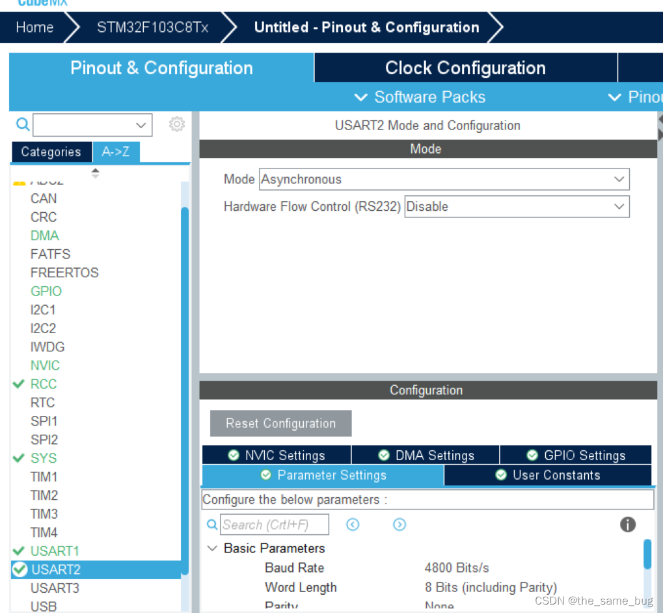Select DMA in the list
This screenshot has width=663, height=613.
44,236
